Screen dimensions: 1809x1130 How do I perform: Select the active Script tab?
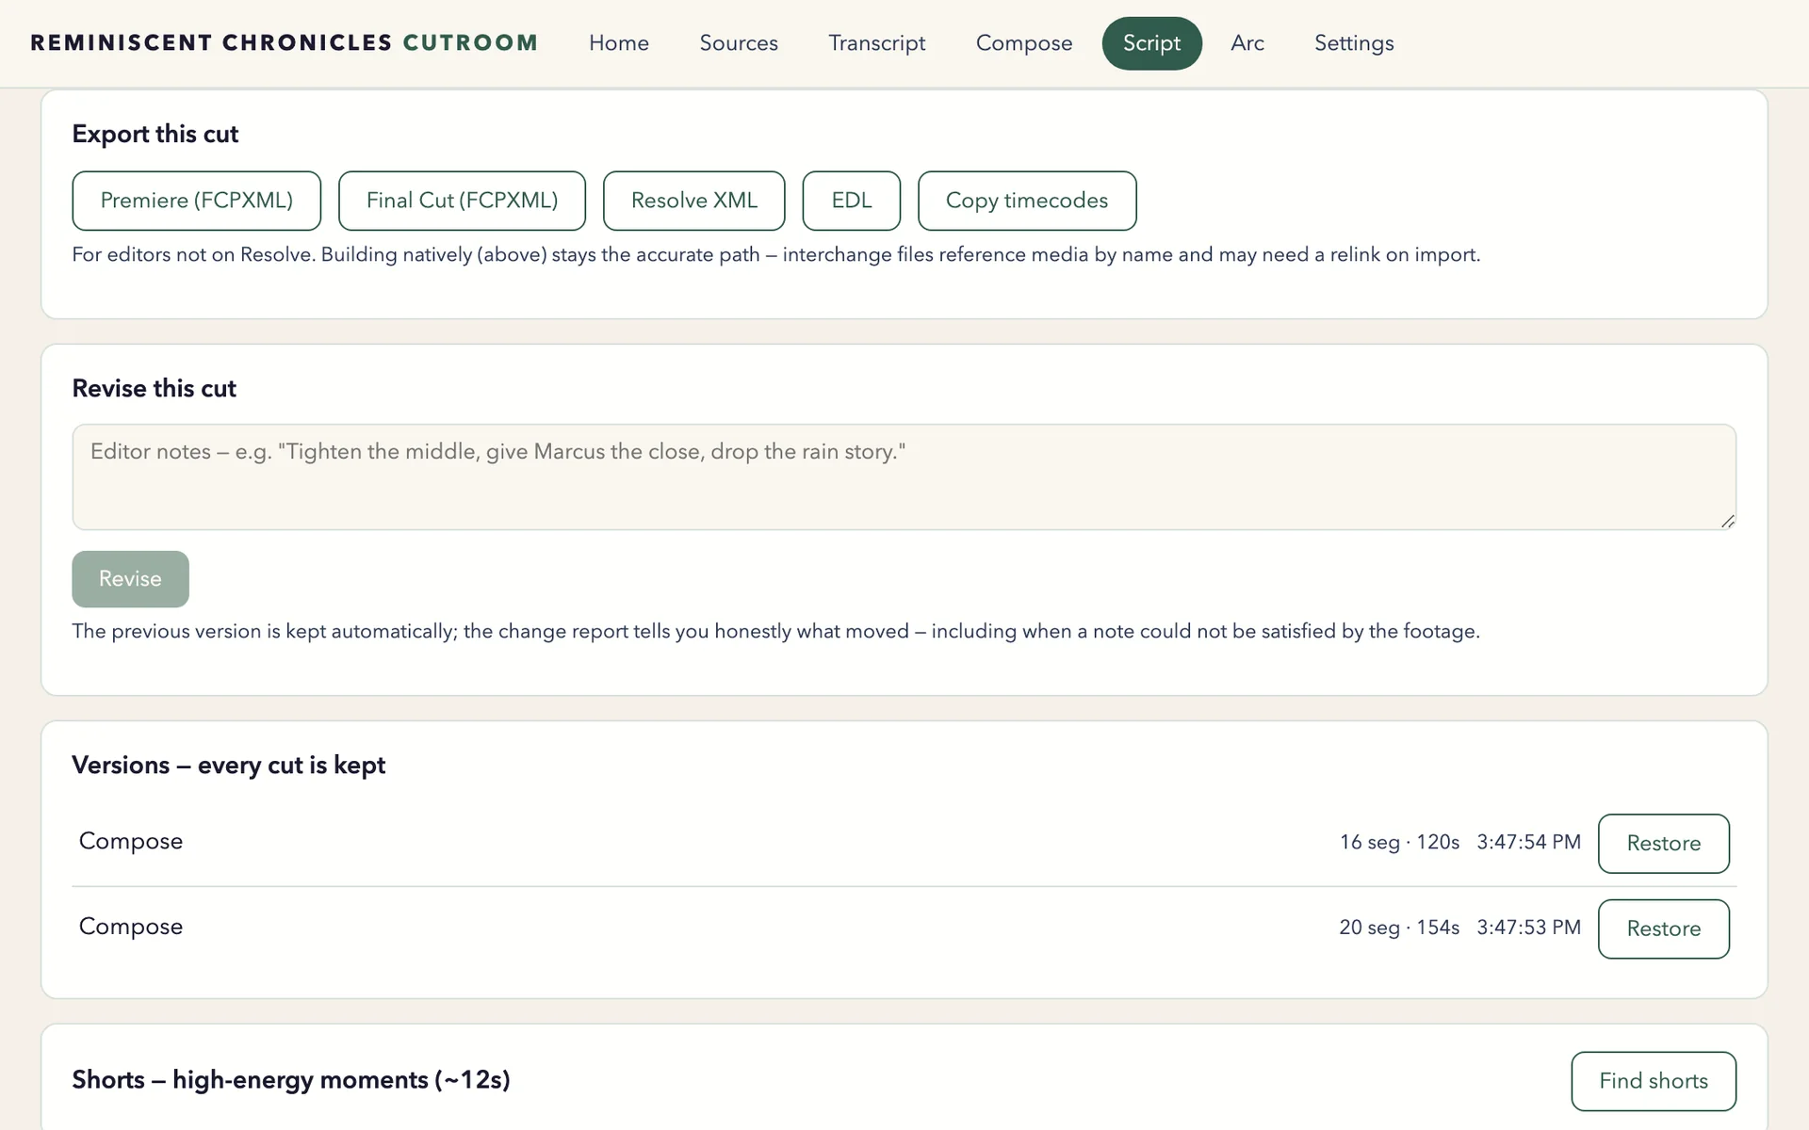(x=1151, y=43)
